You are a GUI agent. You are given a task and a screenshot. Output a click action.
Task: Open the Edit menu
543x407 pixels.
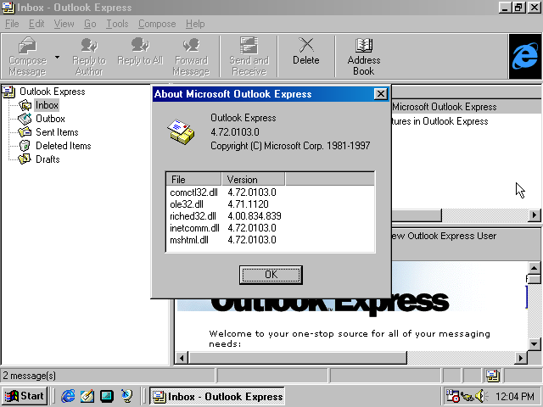pos(36,24)
